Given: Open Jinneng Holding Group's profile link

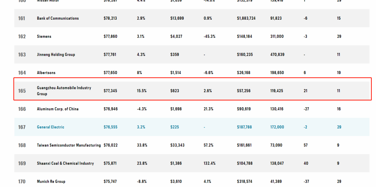Looking at the screenshot, I should coord(56,55).
